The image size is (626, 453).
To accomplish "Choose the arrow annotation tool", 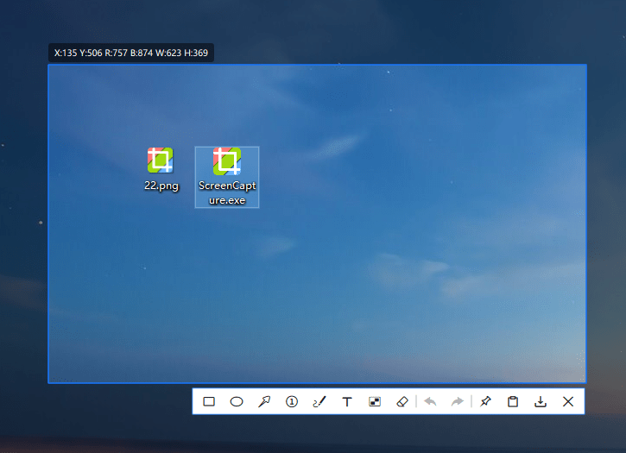I will click(x=264, y=401).
